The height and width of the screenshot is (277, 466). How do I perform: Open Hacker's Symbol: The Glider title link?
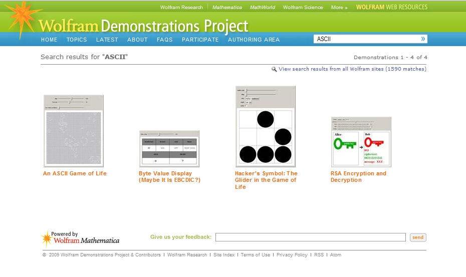click(266, 180)
